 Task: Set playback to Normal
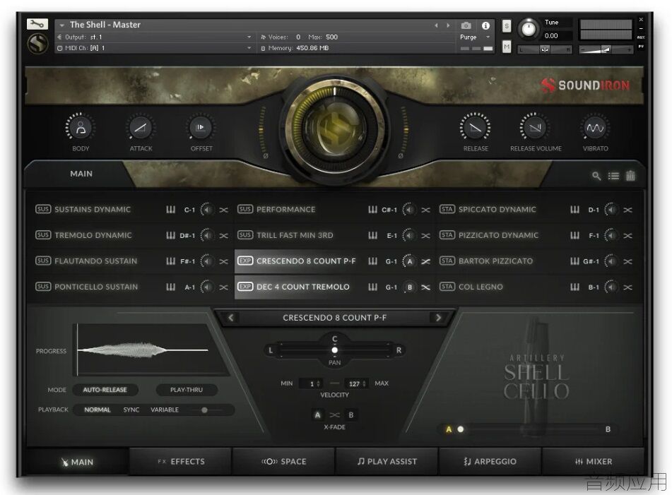pyautogui.click(x=98, y=410)
